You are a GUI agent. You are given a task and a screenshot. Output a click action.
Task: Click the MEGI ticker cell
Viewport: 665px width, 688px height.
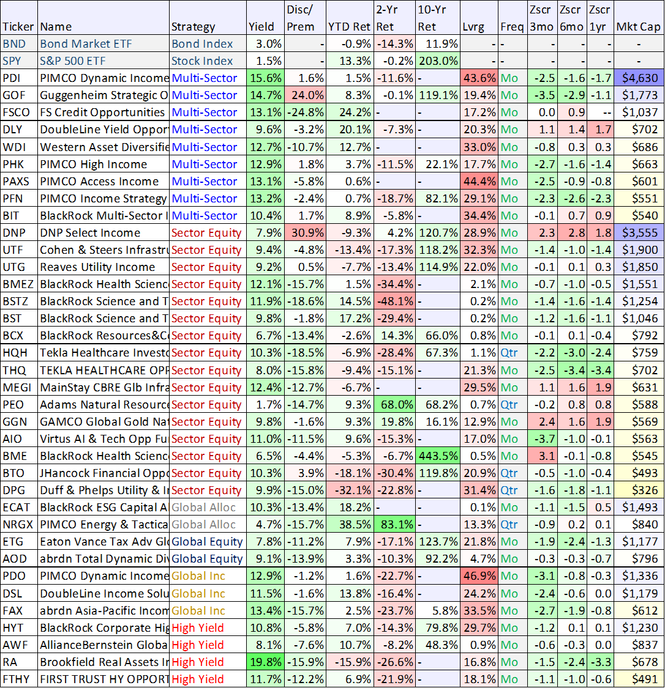(18, 388)
